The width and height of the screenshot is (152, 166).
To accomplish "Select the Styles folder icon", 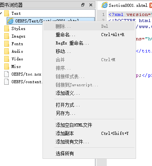I will [x=6, y=28].
